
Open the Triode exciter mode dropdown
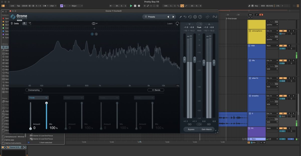click(38, 98)
